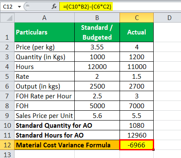Select the FOH label cell in row 8
This screenshot has width=181, height=158.
click(44, 106)
